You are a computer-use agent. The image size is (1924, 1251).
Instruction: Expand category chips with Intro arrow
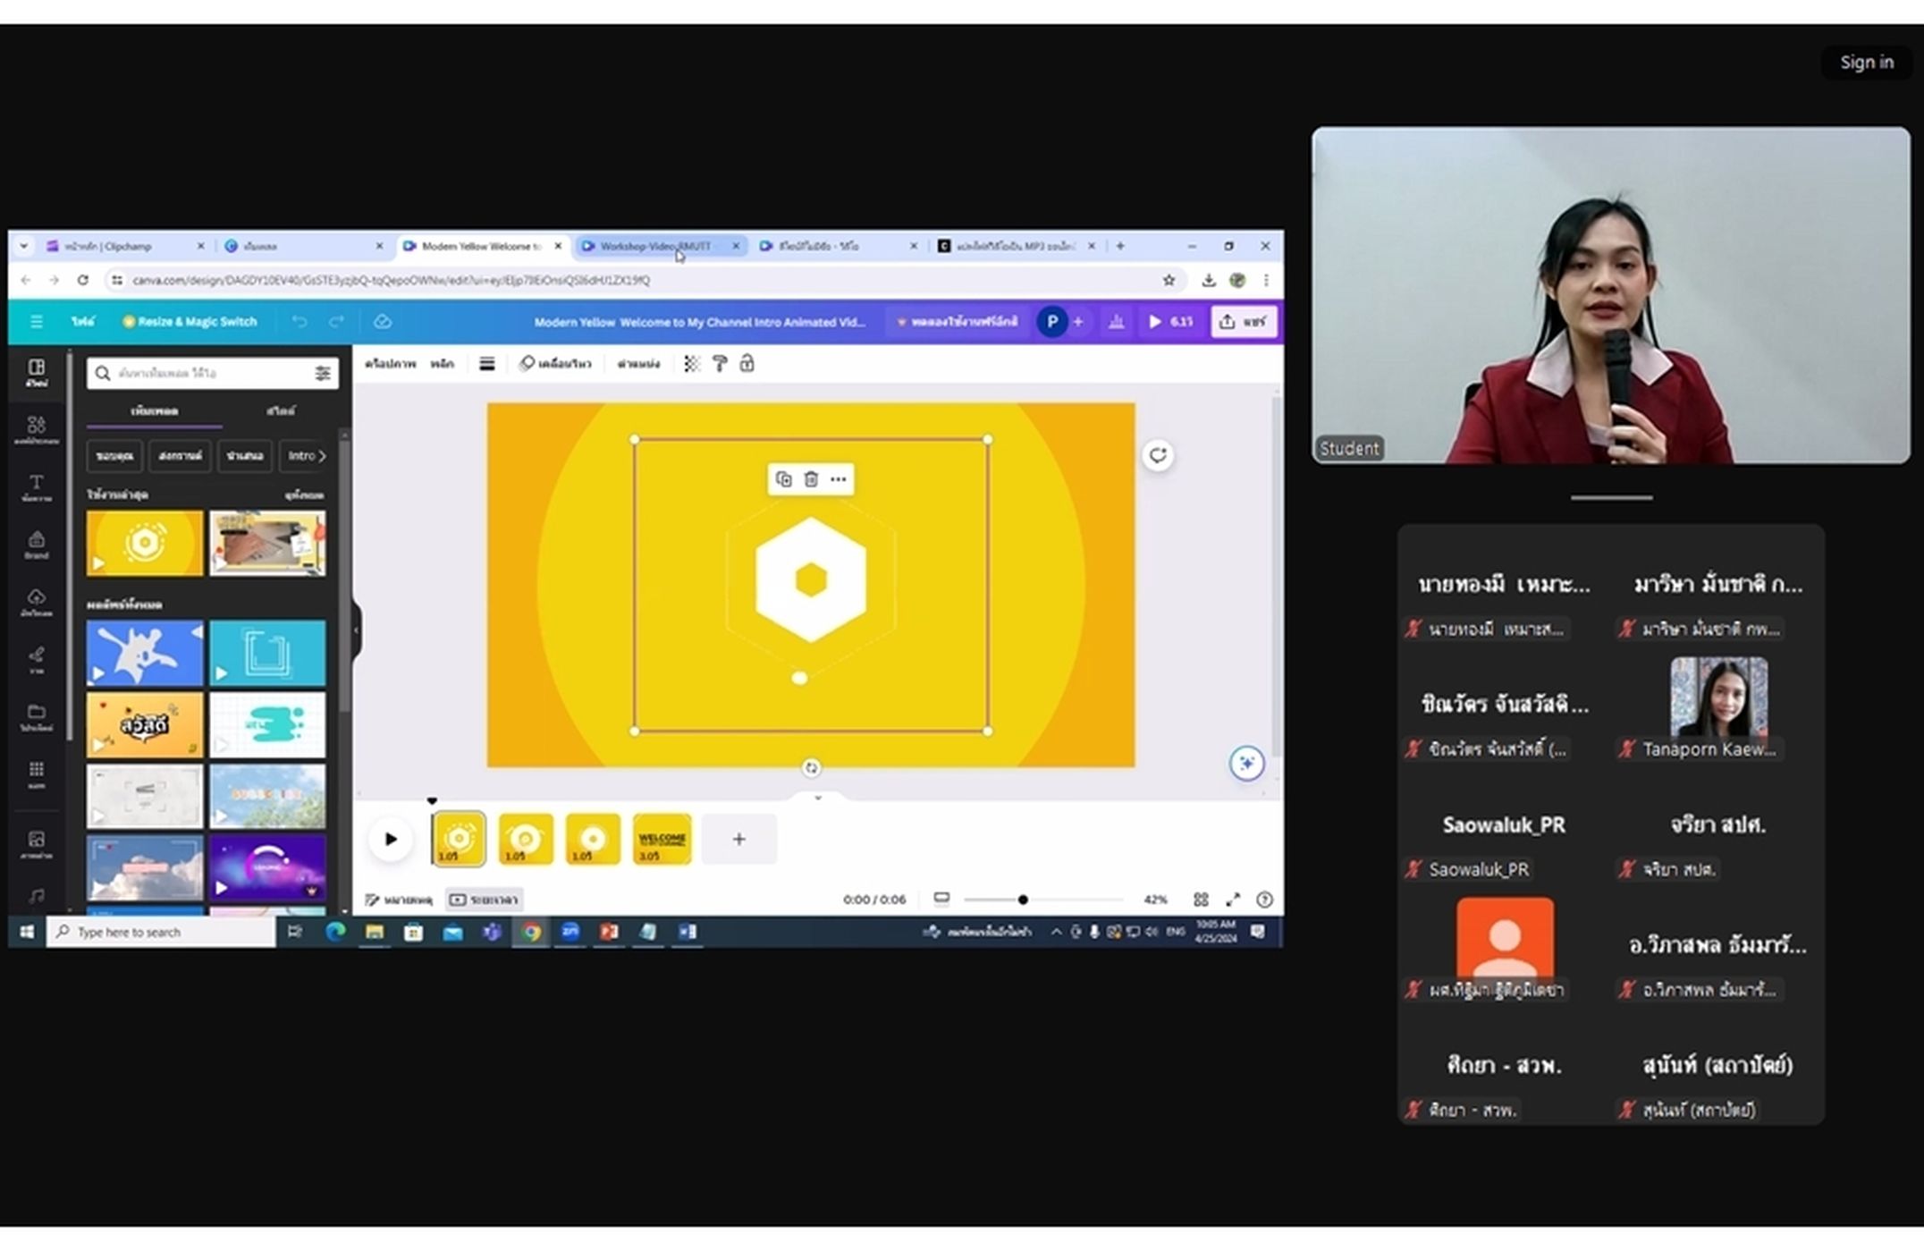306,456
